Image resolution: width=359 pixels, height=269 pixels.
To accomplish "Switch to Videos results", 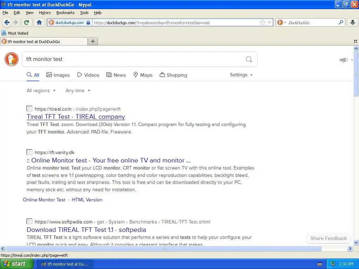I will pyautogui.click(x=88, y=75).
